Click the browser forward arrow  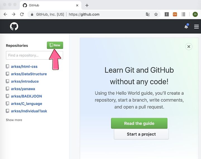point(14,14)
